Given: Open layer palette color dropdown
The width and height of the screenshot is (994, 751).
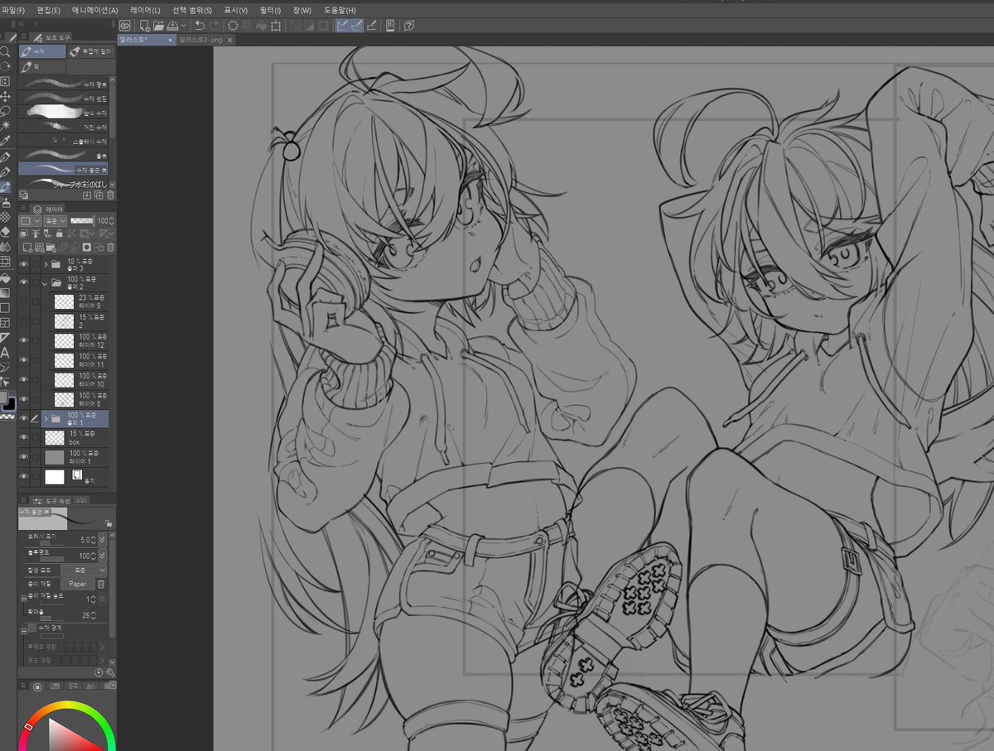Looking at the screenshot, I should point(30,221).
